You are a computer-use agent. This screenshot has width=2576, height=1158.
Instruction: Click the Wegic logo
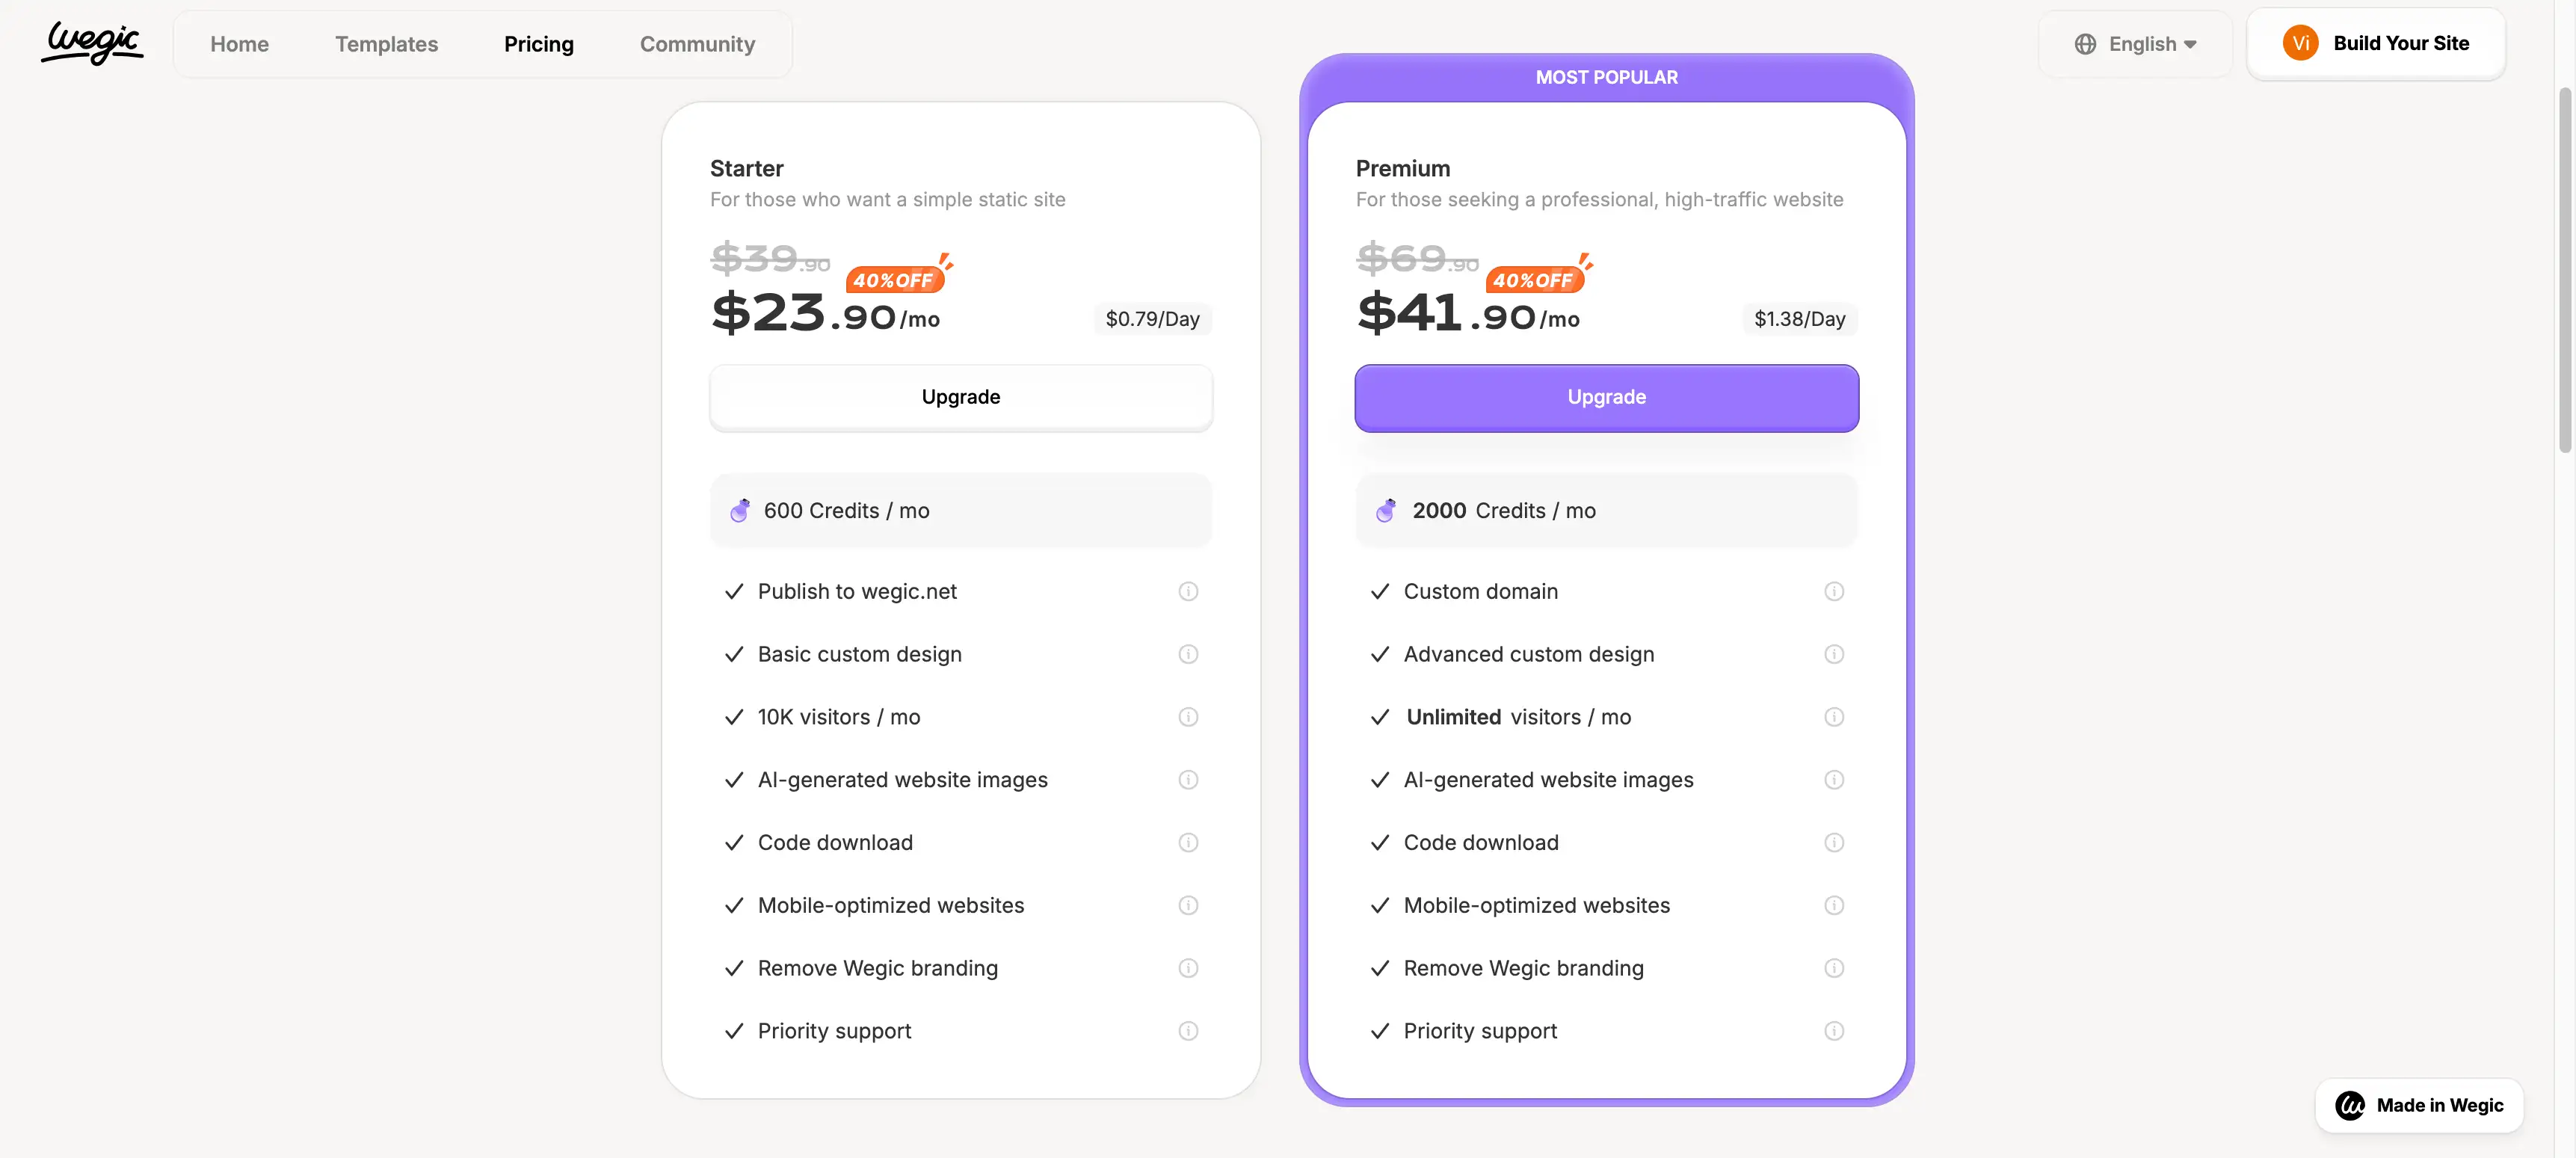[93, 43]
